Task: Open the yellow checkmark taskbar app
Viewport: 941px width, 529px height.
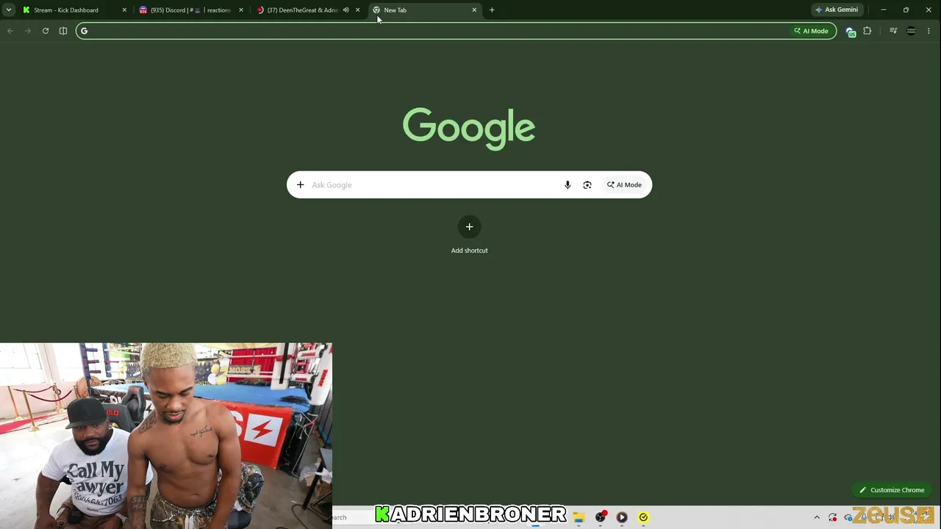Action: (x=643, y=517)
